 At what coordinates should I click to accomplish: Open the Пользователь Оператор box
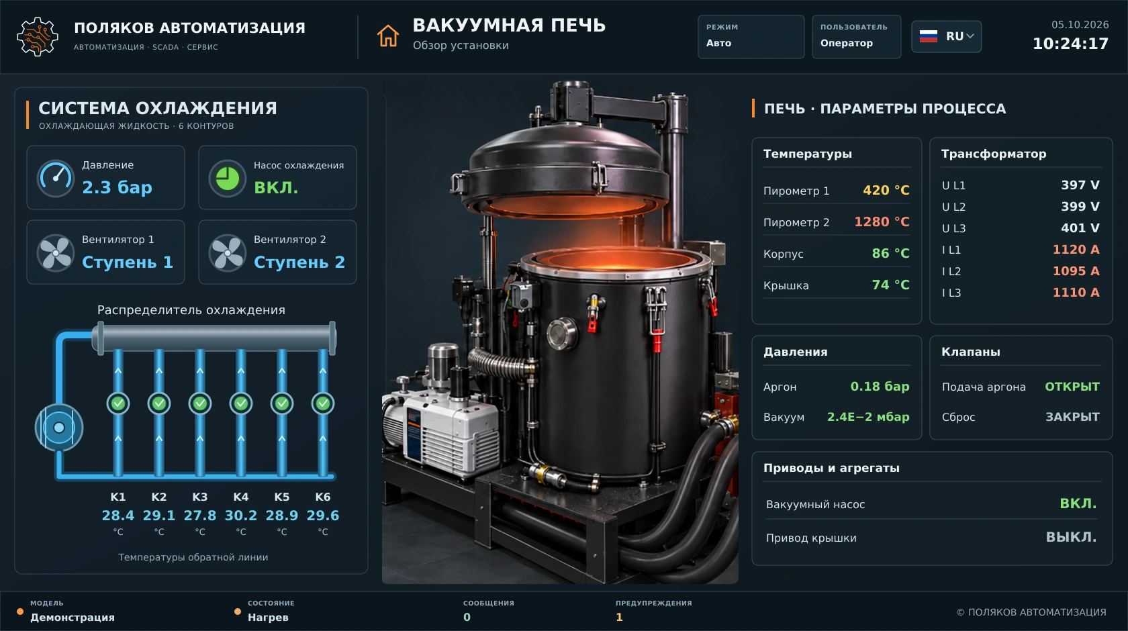[856, 37]
